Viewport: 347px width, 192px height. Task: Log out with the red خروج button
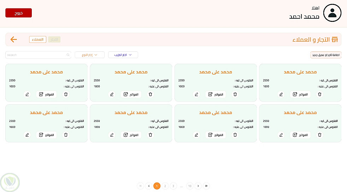coord(19,13)
